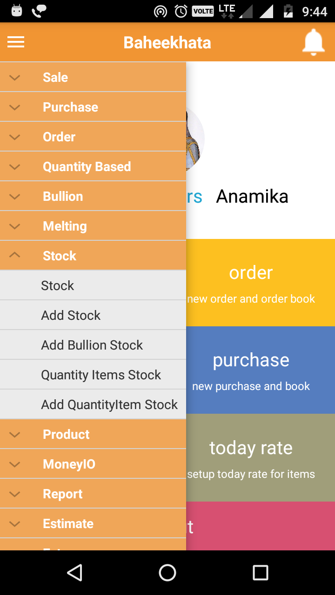This screenshot has width=335, height=595.
Task: Tap the blue purchase tile
Action: pos(261,370)
